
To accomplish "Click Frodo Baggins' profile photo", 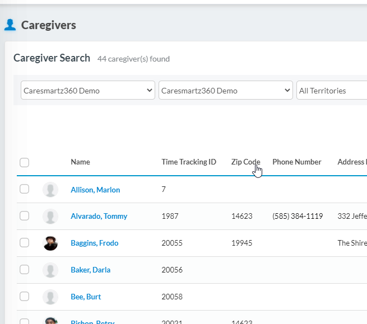I will point(50,243).
